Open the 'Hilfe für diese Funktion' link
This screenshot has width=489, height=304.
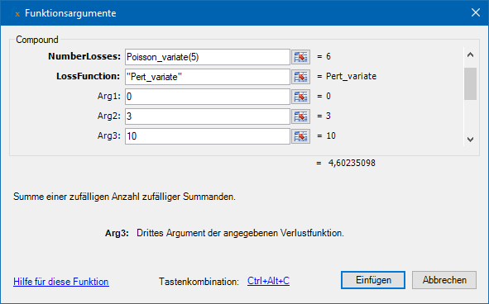(61, 282)
